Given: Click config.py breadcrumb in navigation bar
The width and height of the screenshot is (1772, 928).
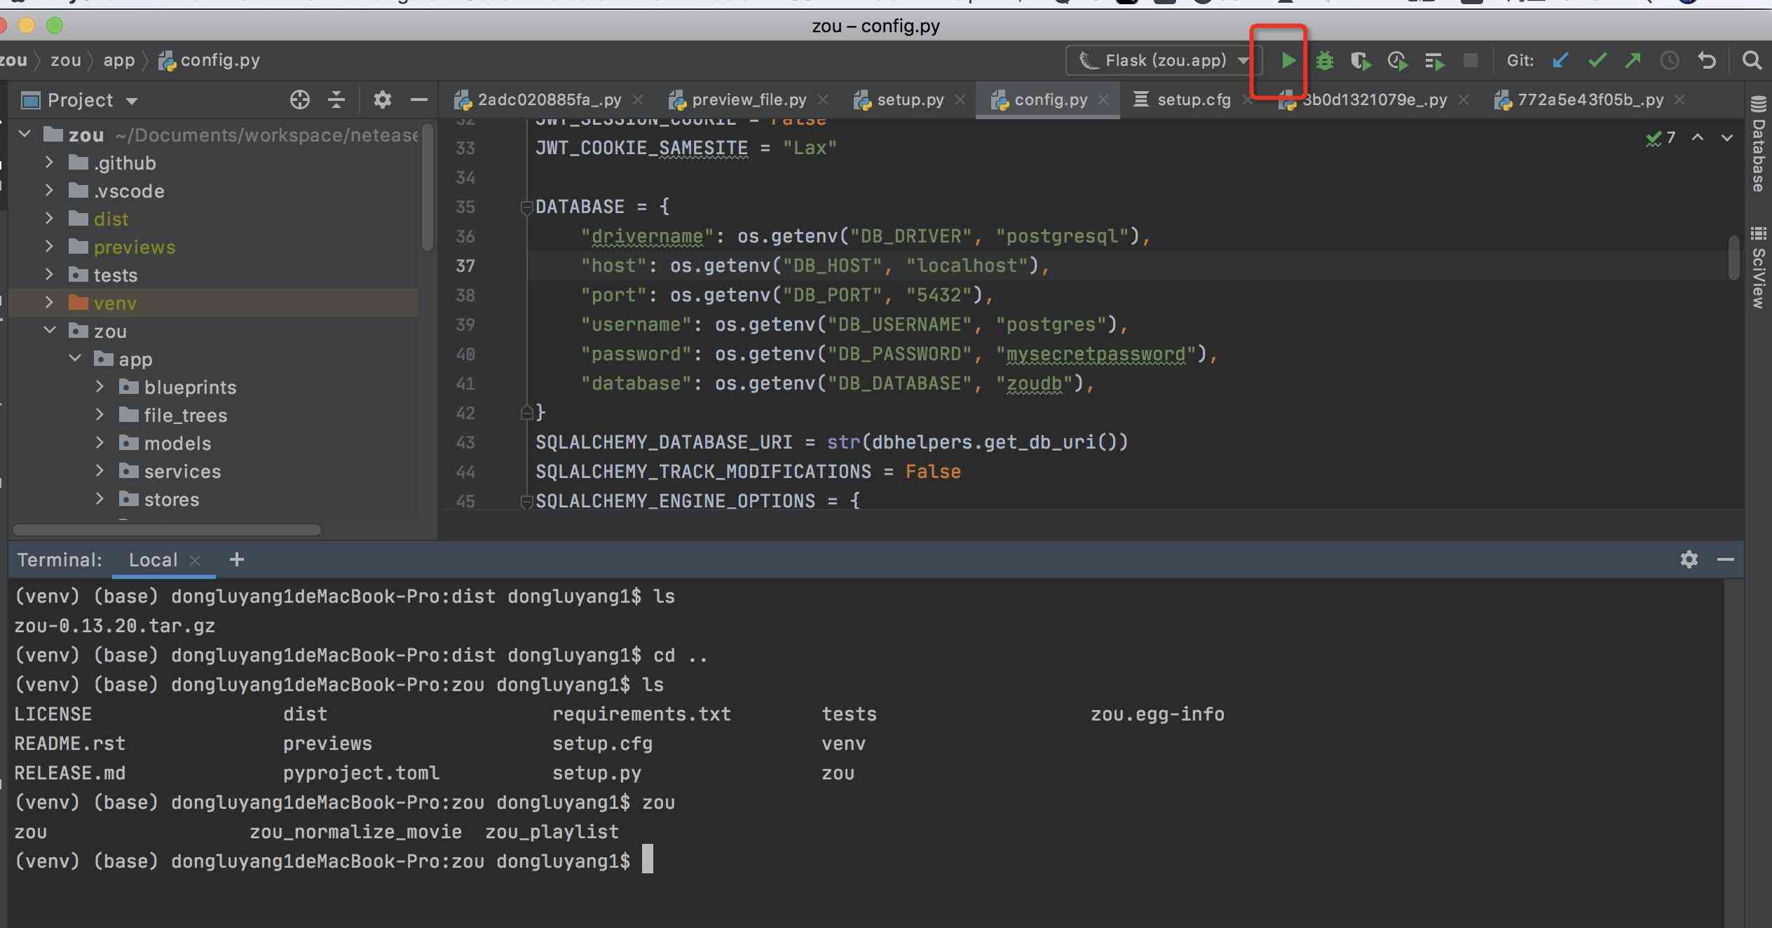Looking at the screenshot, I should click(210, 60).
